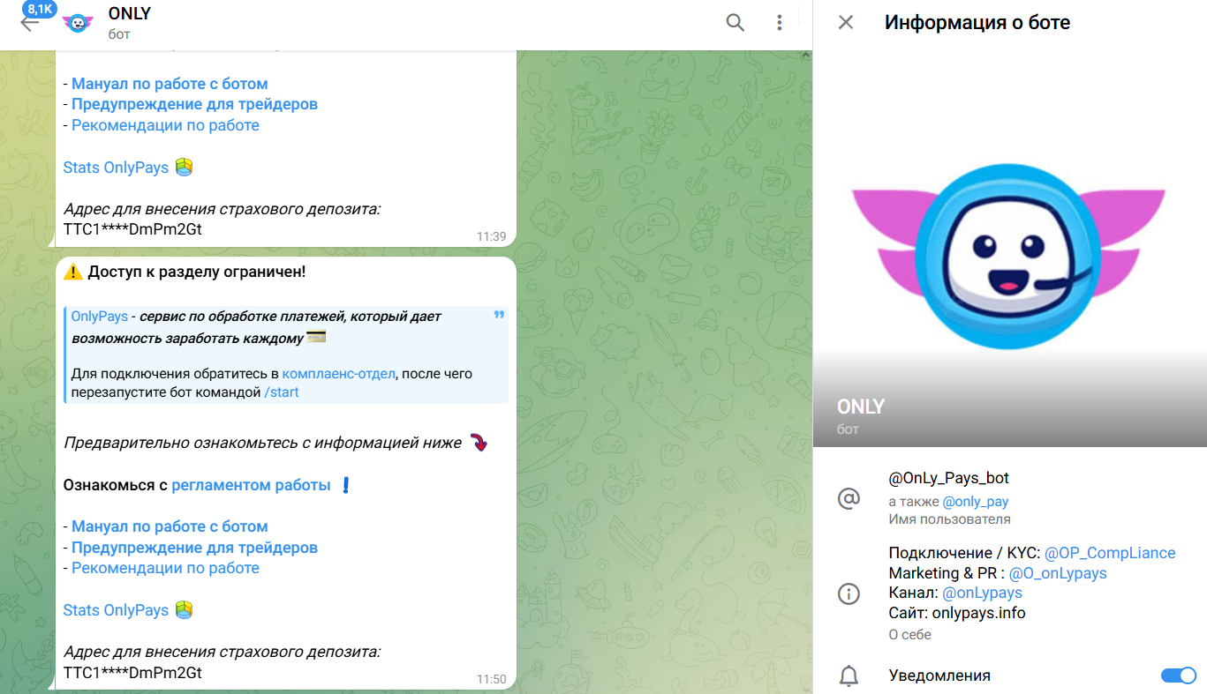
Task: Open the three-dot chat options menu
Action: (779, 23)
